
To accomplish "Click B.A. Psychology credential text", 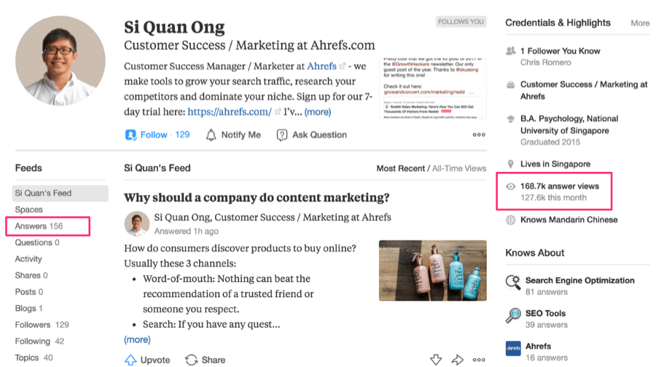I will (x=569, y=125).
